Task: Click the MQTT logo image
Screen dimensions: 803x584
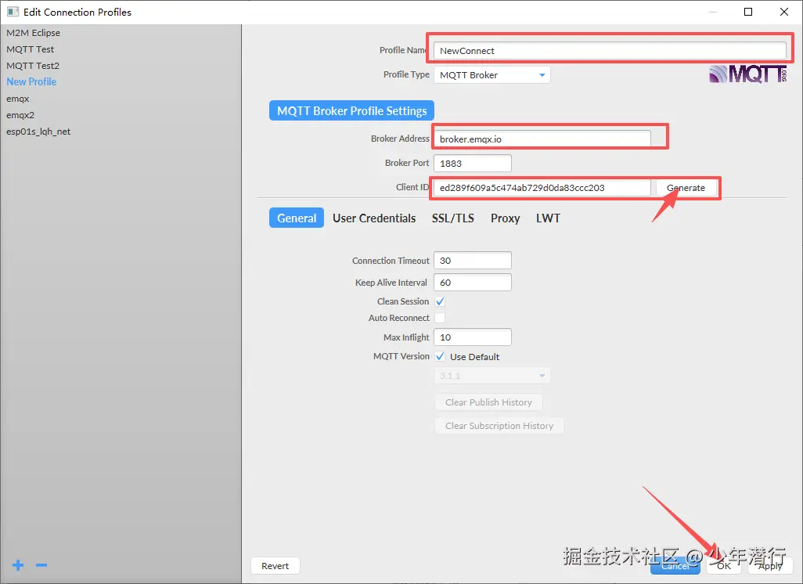Action: pos(747,74)
